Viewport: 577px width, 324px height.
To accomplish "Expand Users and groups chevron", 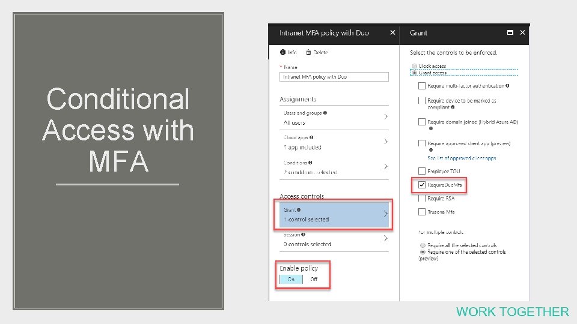I will [x=386, y=117].
